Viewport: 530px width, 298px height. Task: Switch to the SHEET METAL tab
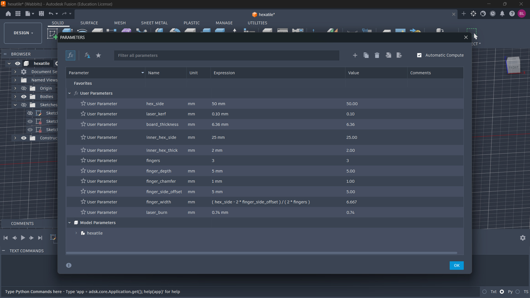pos(154,23)
